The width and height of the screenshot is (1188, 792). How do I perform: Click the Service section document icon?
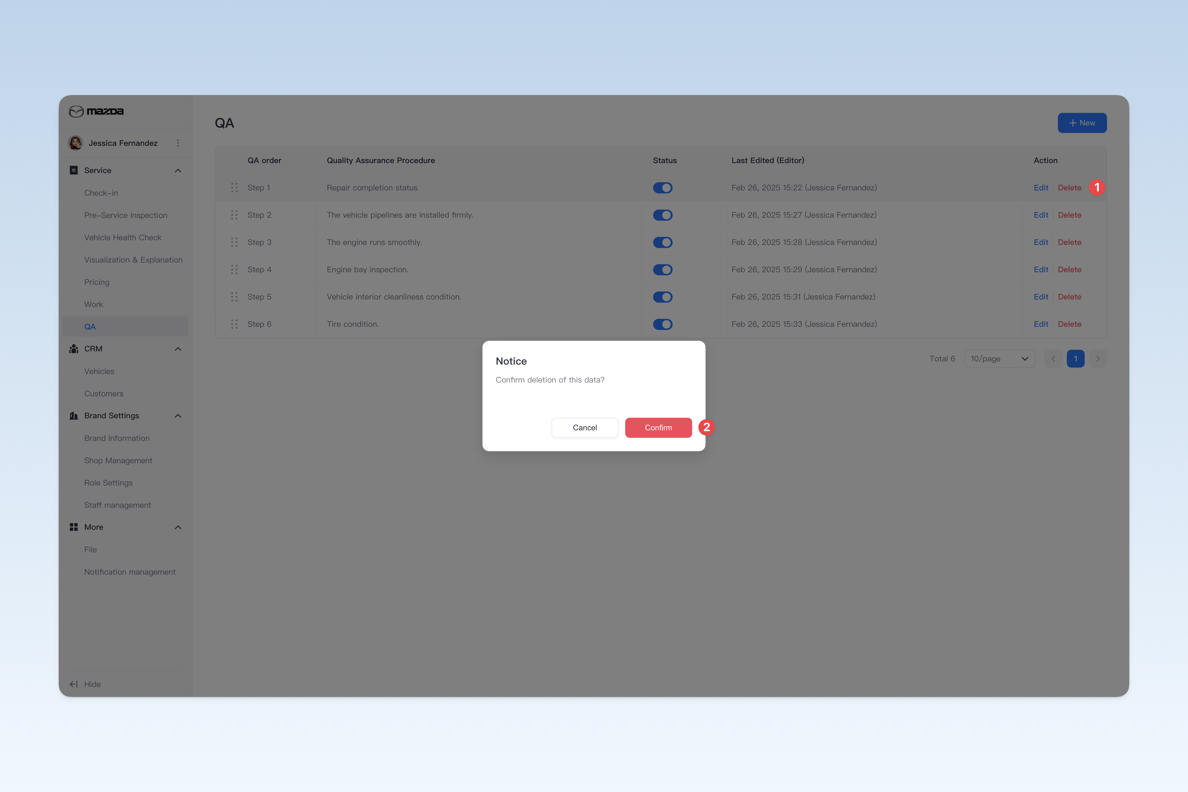(74, 170)
